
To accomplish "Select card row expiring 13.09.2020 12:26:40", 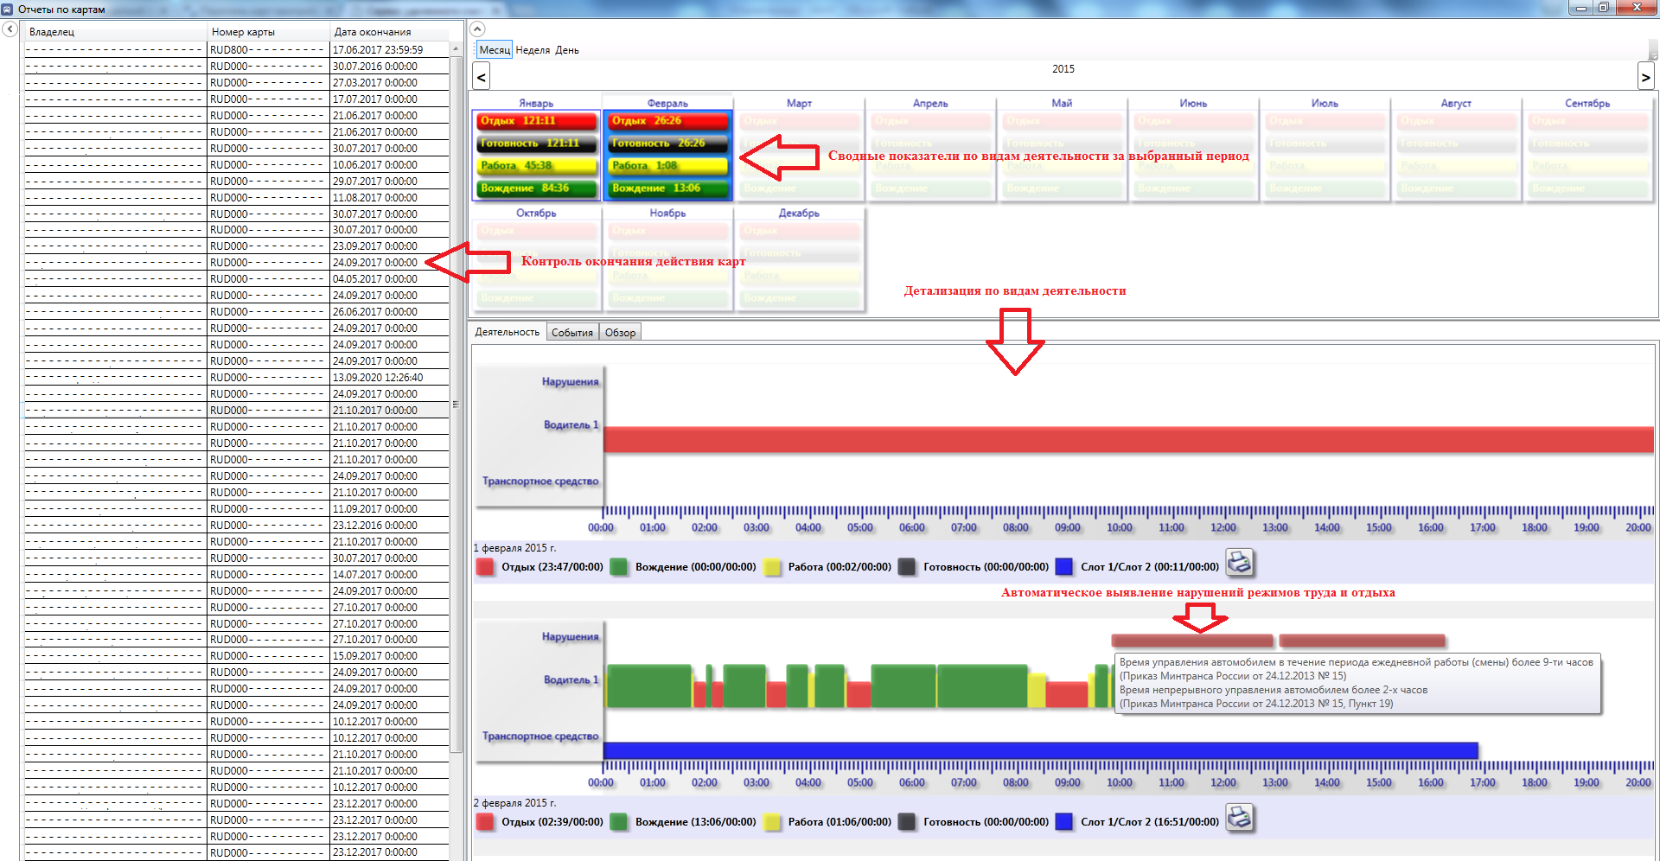I will tap(237, 378).
